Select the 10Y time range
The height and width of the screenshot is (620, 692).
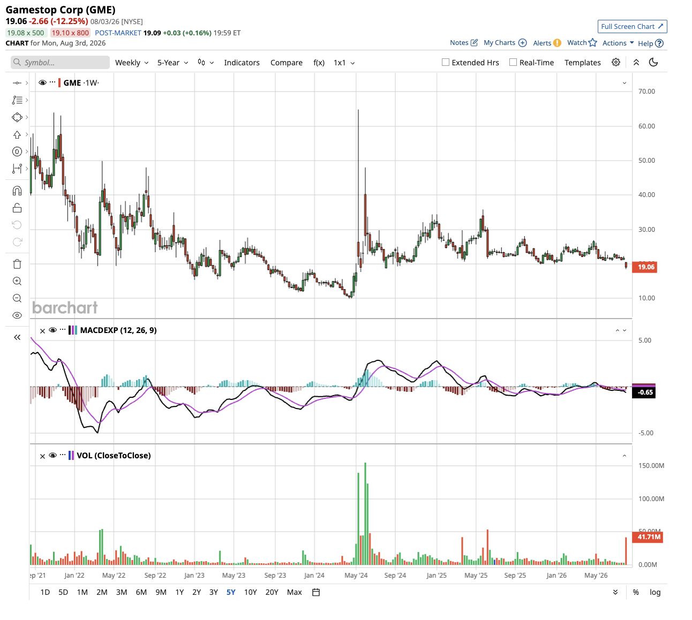pyautogui.click(x=251, y=592)
